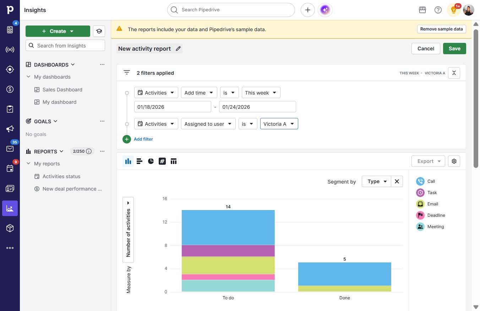This screenshot has height=311, width=480.
Task: Open the Deals dollar icon in sidebar
Action: click(x=10, y=89)
